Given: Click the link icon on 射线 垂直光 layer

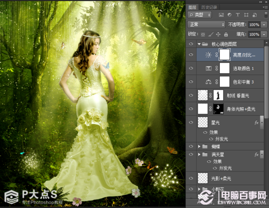Looking at the screenshot, I should (x=210, y=95).
